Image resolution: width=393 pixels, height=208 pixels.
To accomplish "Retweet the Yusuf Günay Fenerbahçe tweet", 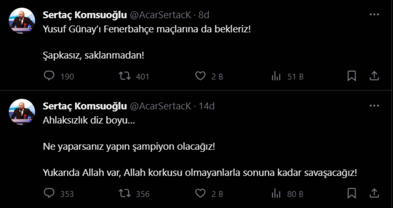I will click(124, 76).
